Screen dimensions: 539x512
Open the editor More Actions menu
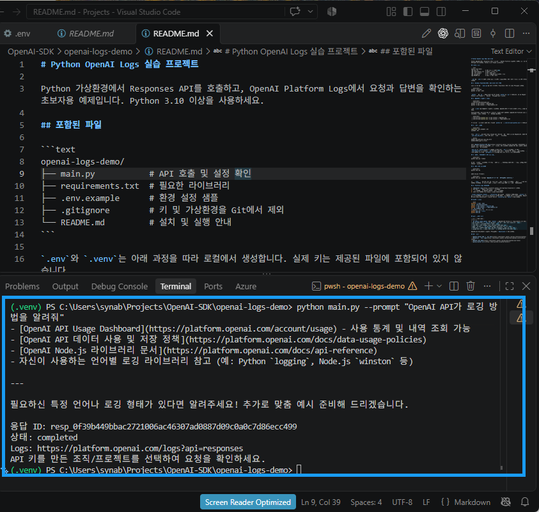coord(526,33)
